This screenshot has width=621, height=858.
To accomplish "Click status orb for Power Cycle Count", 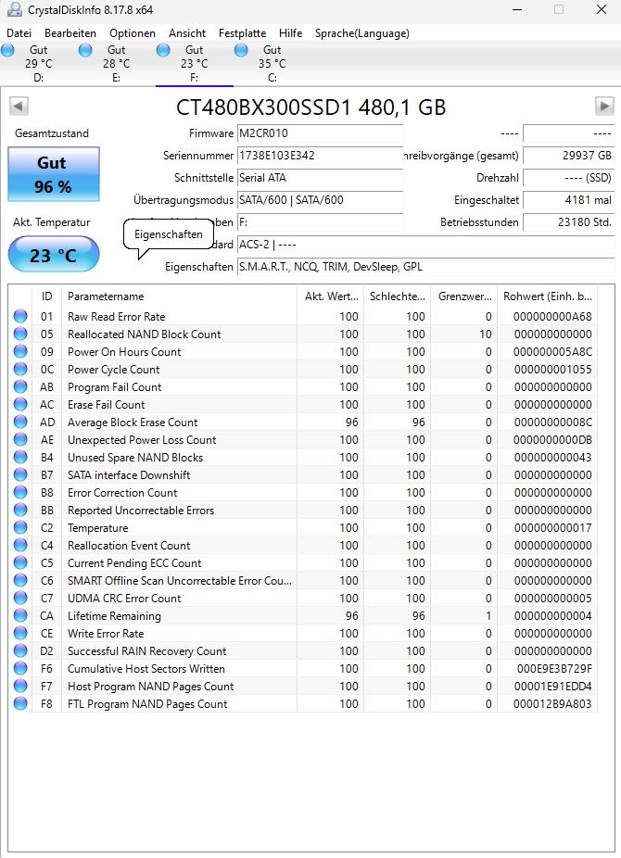I will coord(20,369).
